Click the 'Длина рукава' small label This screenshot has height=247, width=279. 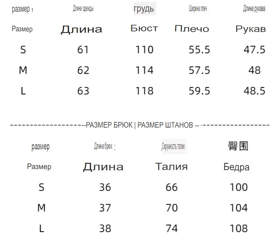[x=254, y=8]
